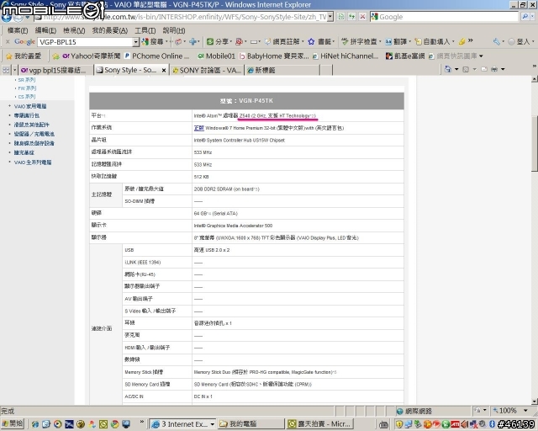This screenshot has height=431, width=538.
Task: Open VAIO 全系列電腦 sidebar link
Action: pos(33,162)
